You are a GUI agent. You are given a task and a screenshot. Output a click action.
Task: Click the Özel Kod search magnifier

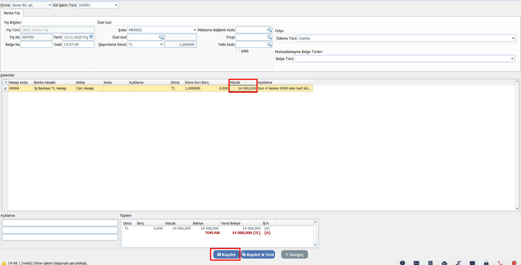click(161, 37)
